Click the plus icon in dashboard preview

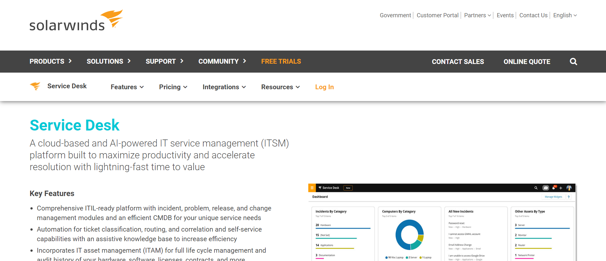[561, 188]
